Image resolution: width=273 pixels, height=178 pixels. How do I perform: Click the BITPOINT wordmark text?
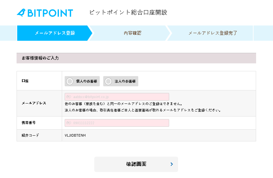(x=50, y=13)
